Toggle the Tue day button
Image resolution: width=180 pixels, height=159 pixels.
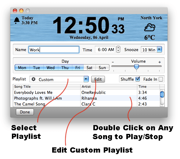pyautogui.click(x=37, y=68)
